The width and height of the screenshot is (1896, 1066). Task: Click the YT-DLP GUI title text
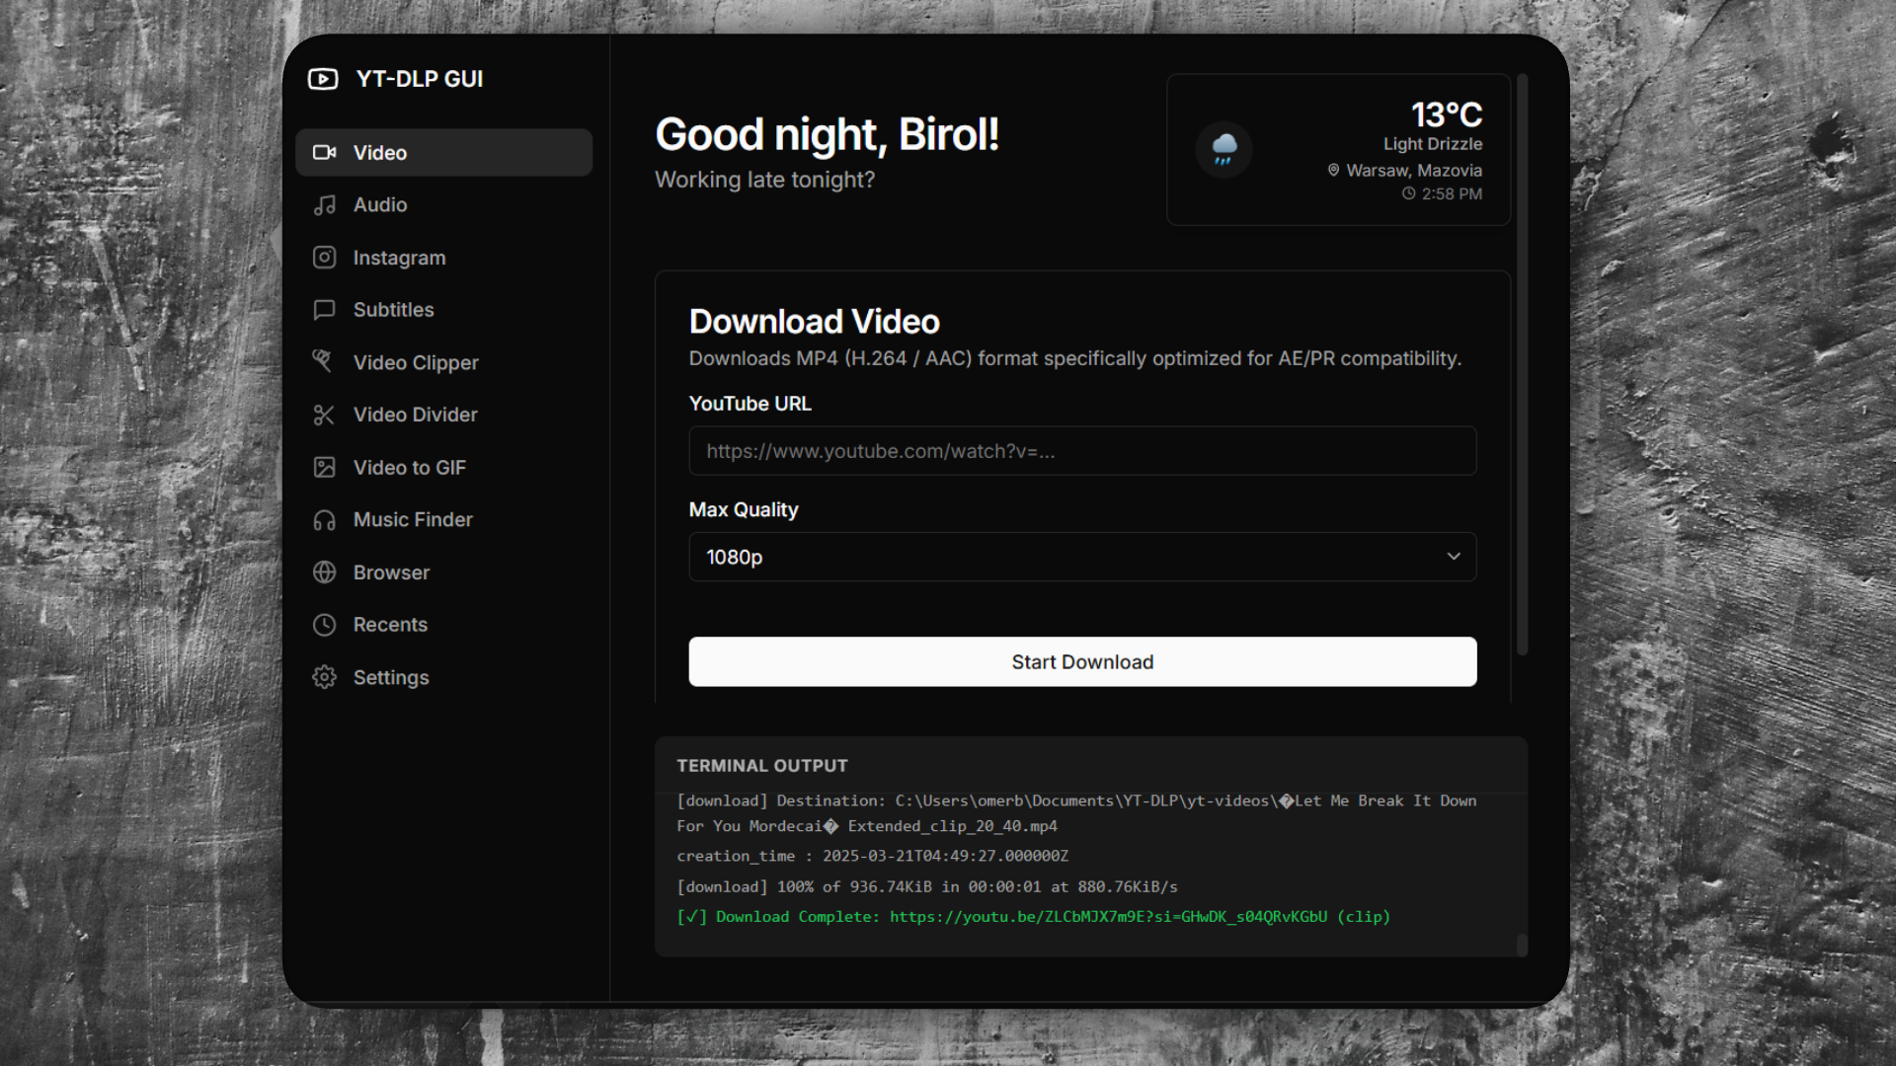click(x=420, y=79)
